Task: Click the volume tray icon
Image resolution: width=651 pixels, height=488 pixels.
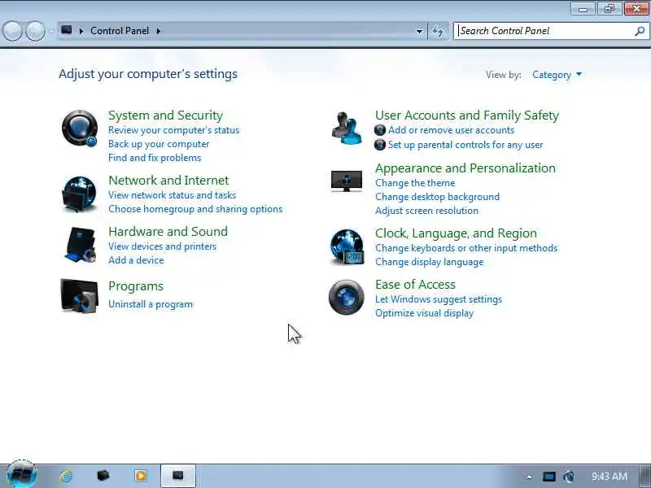Action: point(569,477)
